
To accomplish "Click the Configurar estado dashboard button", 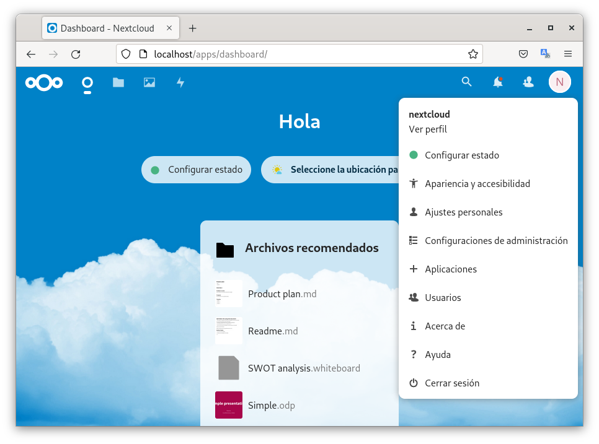I will click(197, 170).
